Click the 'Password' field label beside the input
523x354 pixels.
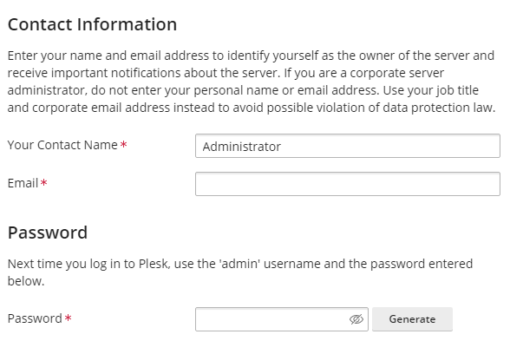coord(35,318)
